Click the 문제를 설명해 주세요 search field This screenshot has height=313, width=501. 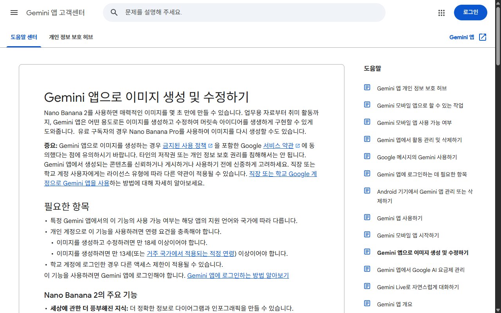[x=244, y=13]
